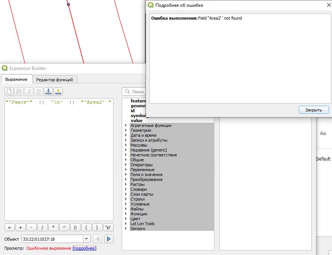
Task: Switch to the Редактор функций tab
Action: (55, 79)
